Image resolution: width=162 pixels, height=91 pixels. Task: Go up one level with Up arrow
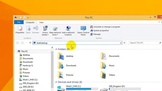(x=30, y=43)
